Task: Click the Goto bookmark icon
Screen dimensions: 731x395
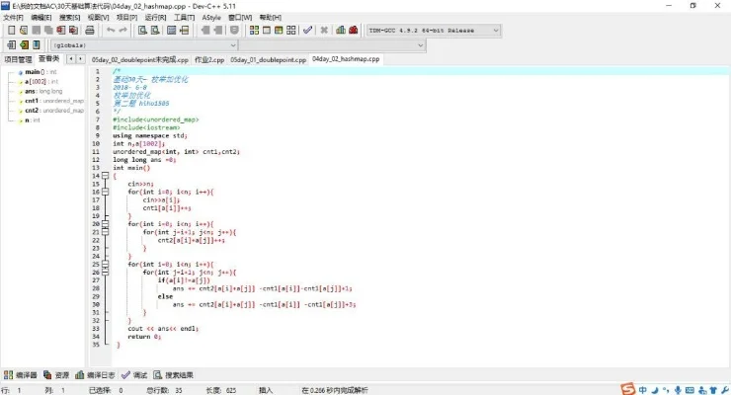Action: point(36,44)
